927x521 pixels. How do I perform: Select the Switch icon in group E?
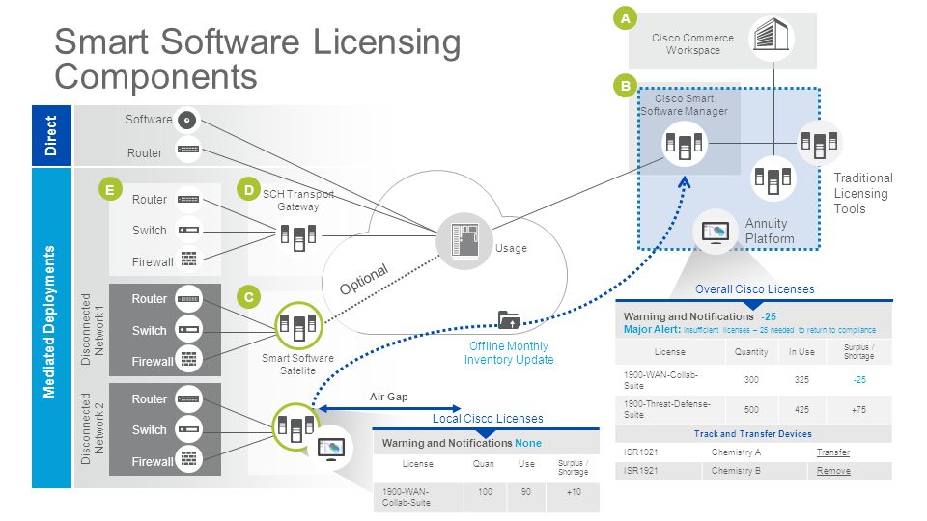point(188,230)
